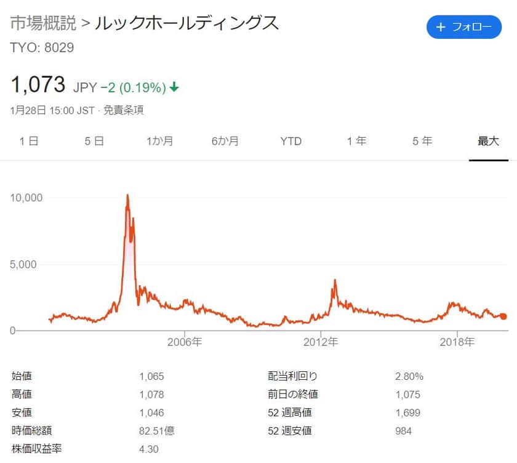Switch to the 5日 tab

pos(94,141)
